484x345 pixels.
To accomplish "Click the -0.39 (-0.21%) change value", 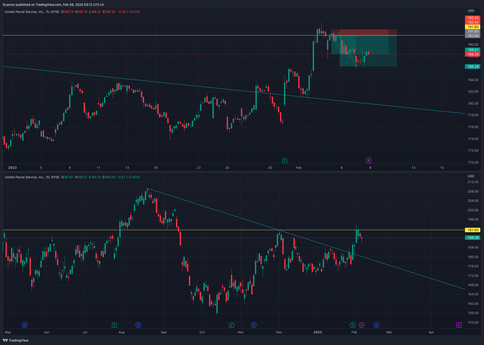I will 129,12.
